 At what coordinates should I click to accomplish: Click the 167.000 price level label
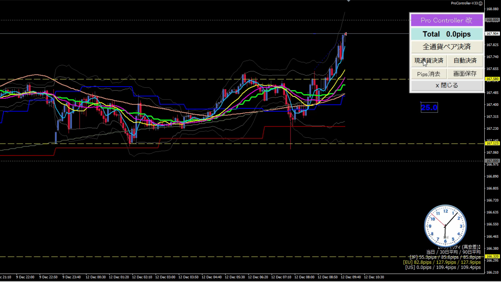pos(492,161)
